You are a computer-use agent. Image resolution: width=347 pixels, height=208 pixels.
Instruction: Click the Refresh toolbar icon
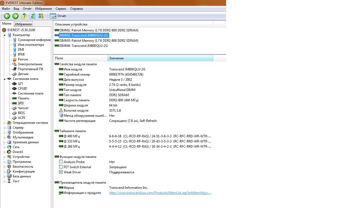[x=32, y=16]
